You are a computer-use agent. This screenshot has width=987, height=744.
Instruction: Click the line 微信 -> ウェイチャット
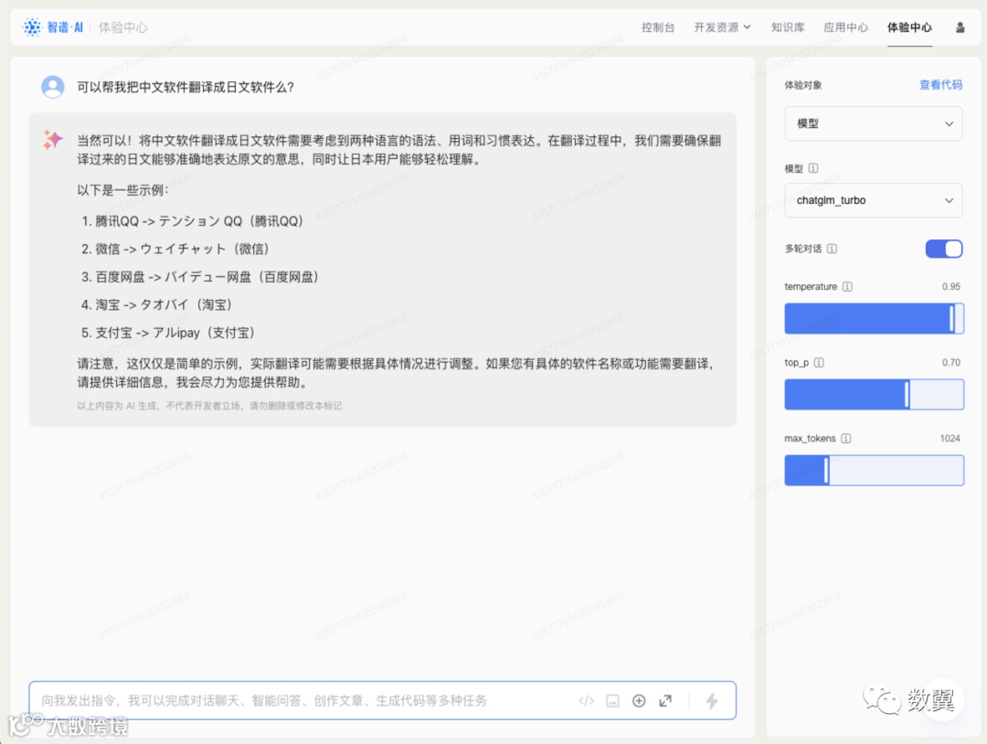175,249
